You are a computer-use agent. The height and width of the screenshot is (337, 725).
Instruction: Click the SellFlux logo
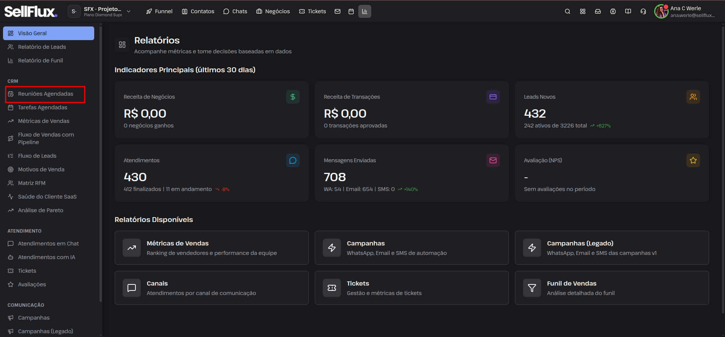tap(31, 11)
